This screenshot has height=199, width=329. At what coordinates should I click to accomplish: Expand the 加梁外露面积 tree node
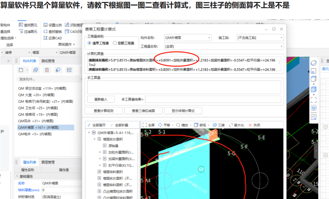click(x=100, y=159)
